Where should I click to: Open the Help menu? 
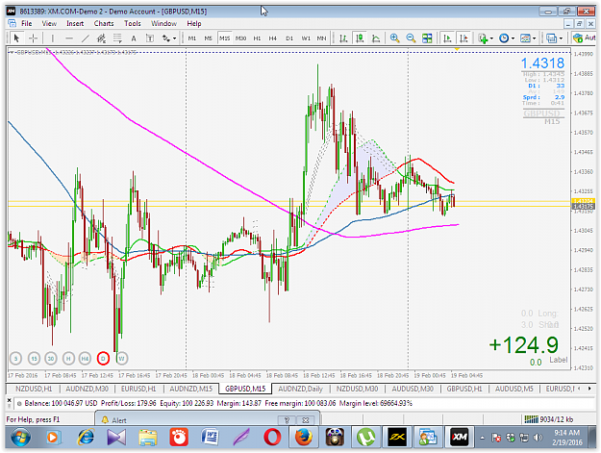point(194,23)
